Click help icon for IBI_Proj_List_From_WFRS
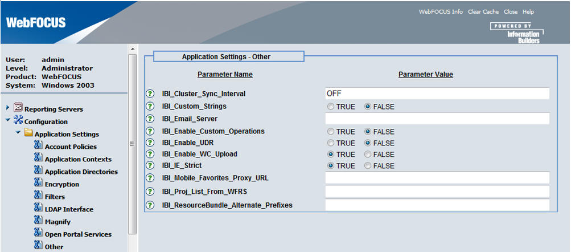The width and height of the screenshot is (571, 252). pyautogui.click(x=150, y=192)
